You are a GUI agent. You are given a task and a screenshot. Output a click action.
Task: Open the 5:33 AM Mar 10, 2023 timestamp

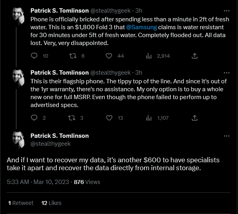38,182
